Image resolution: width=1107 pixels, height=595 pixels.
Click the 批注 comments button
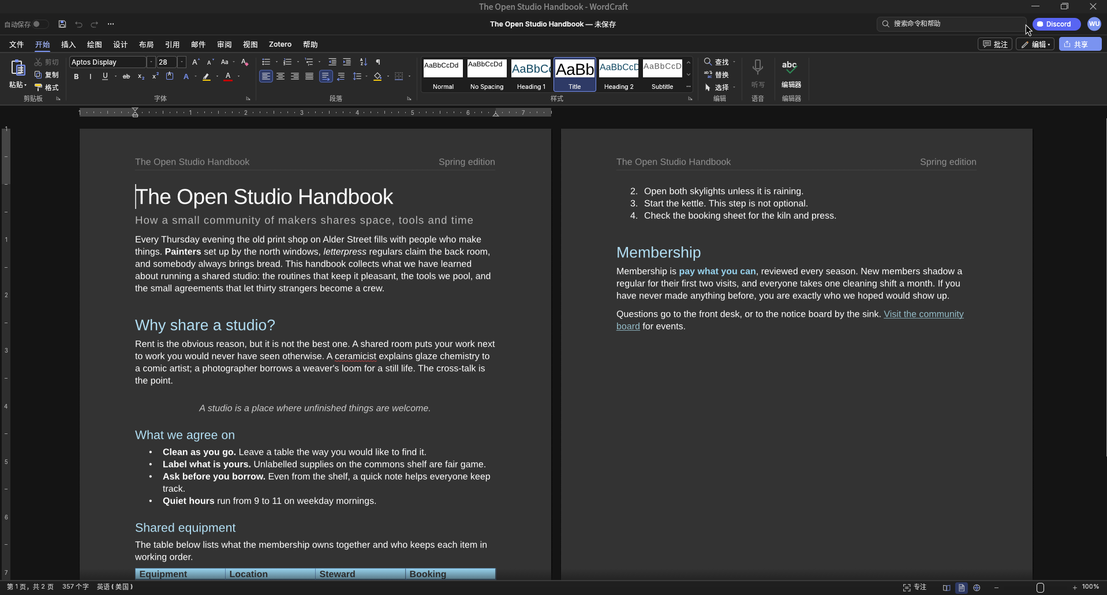(x=995, y=44)
